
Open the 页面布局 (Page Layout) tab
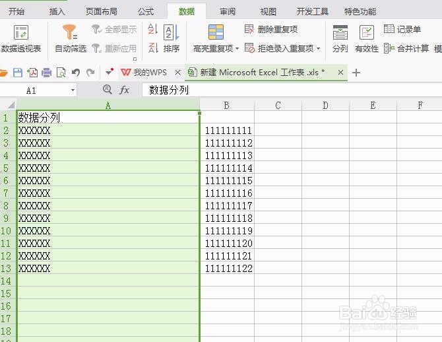[x=102, y=12]
